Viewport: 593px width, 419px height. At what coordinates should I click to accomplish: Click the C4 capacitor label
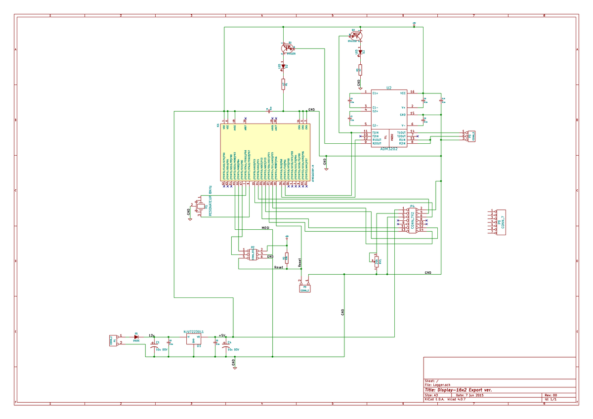point(229,342)
